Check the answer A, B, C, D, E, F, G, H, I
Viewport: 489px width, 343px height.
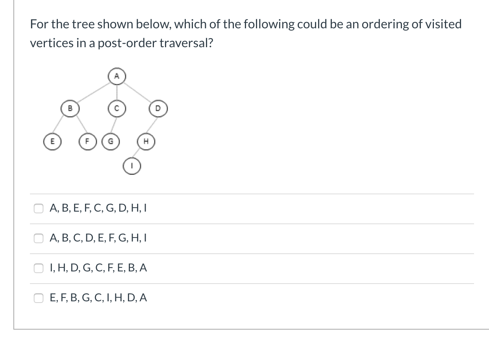[x=39, y=238]
